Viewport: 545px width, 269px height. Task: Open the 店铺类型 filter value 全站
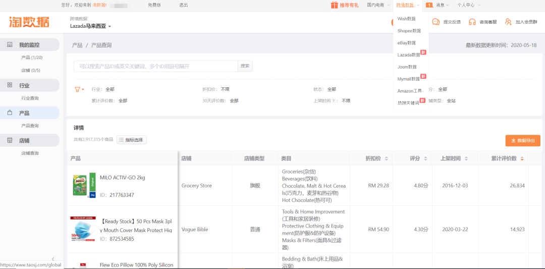tap(451, 101)
